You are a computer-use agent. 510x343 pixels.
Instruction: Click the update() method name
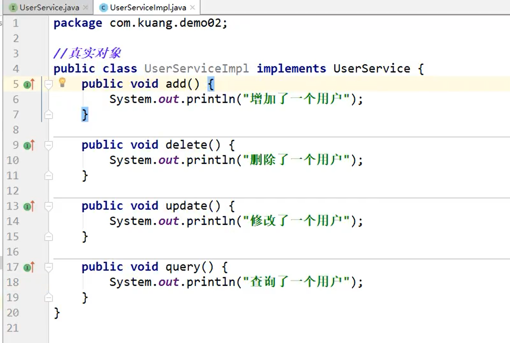coord(186,206)
